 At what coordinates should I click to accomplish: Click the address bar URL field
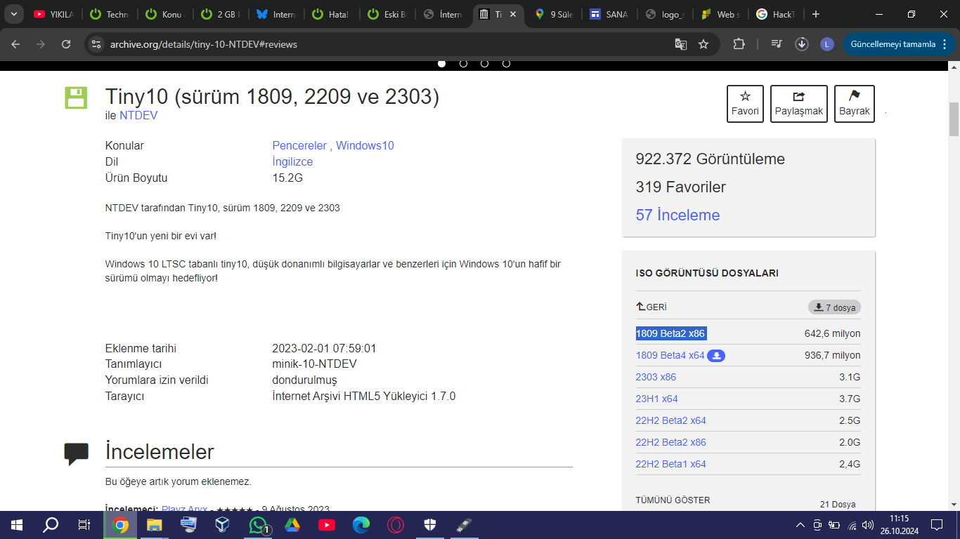pyautogui.click(x=387, y=44)
